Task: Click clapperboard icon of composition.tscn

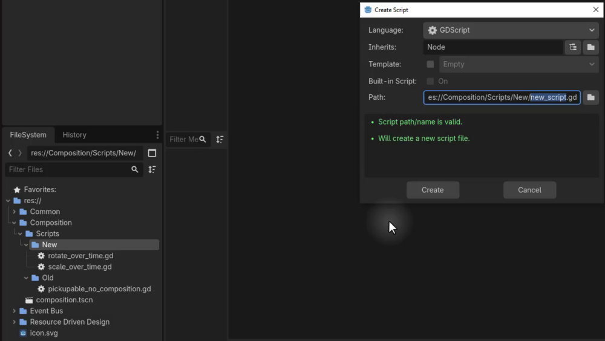Action: click(29, 300)
